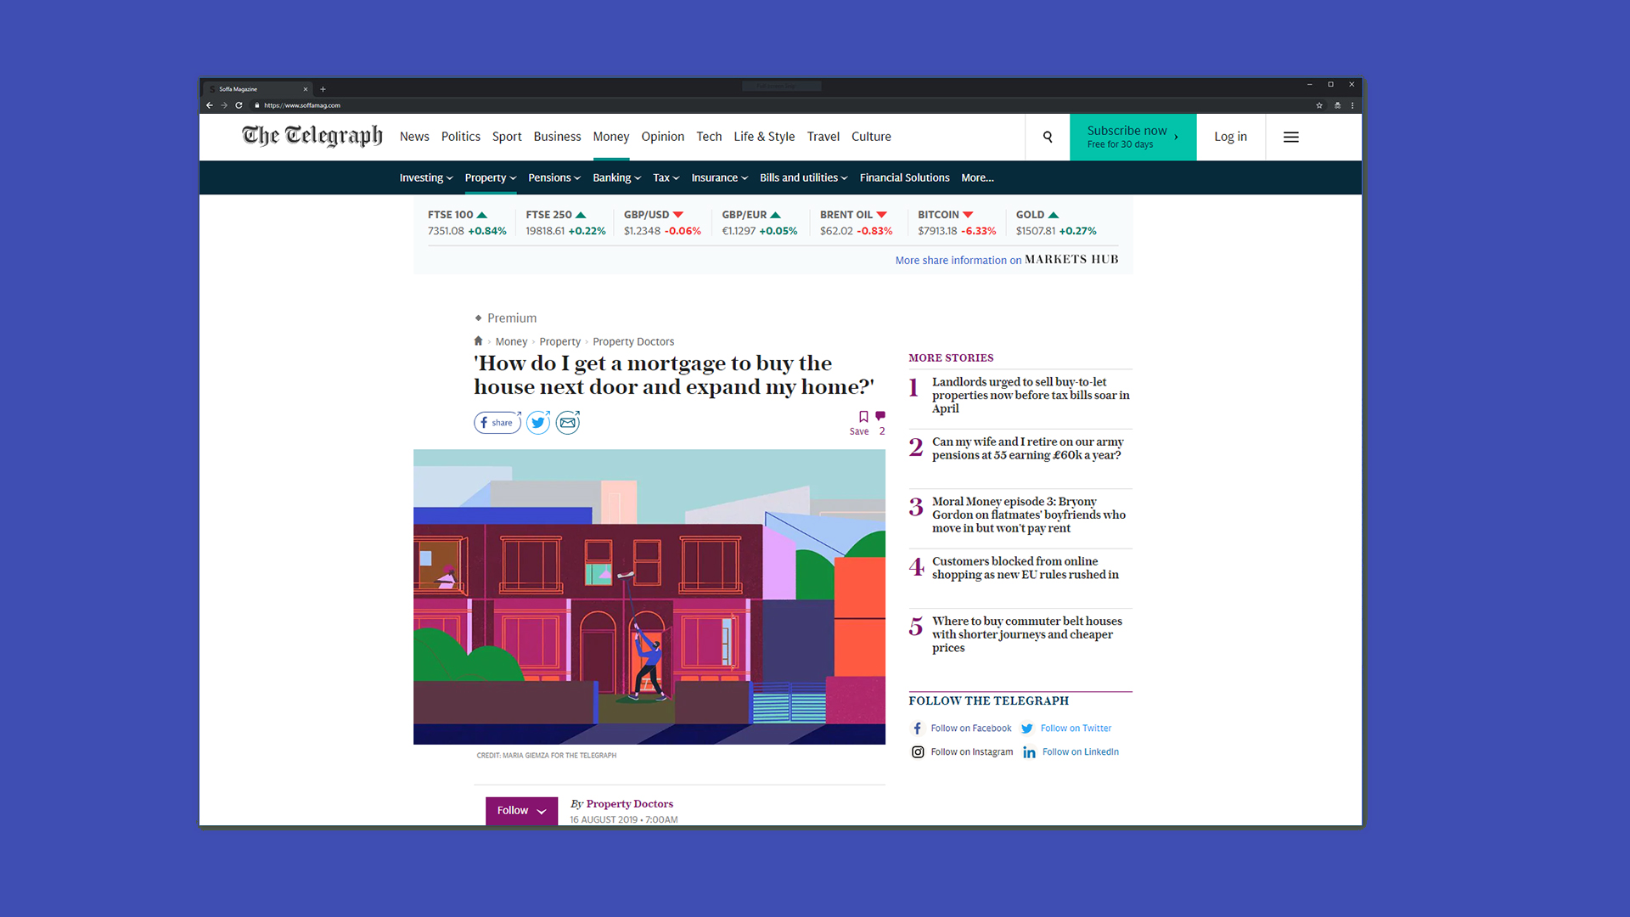The height and width of the screenshot is (917, 1630).
Task: Save the article with bookmark icon
Action: 863,417
